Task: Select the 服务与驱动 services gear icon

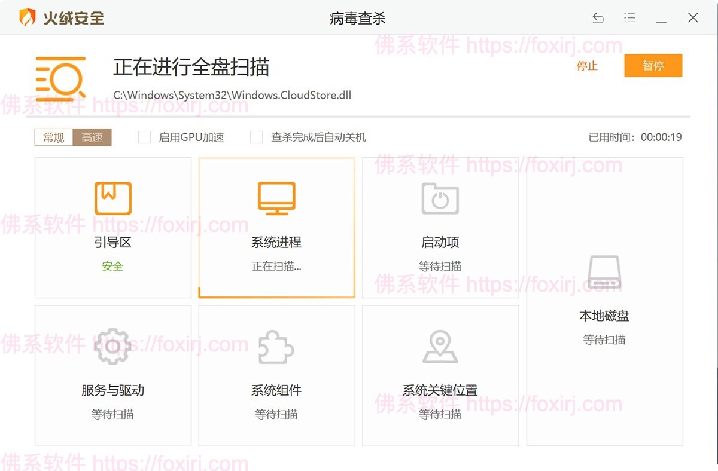Action: (112, 345)
